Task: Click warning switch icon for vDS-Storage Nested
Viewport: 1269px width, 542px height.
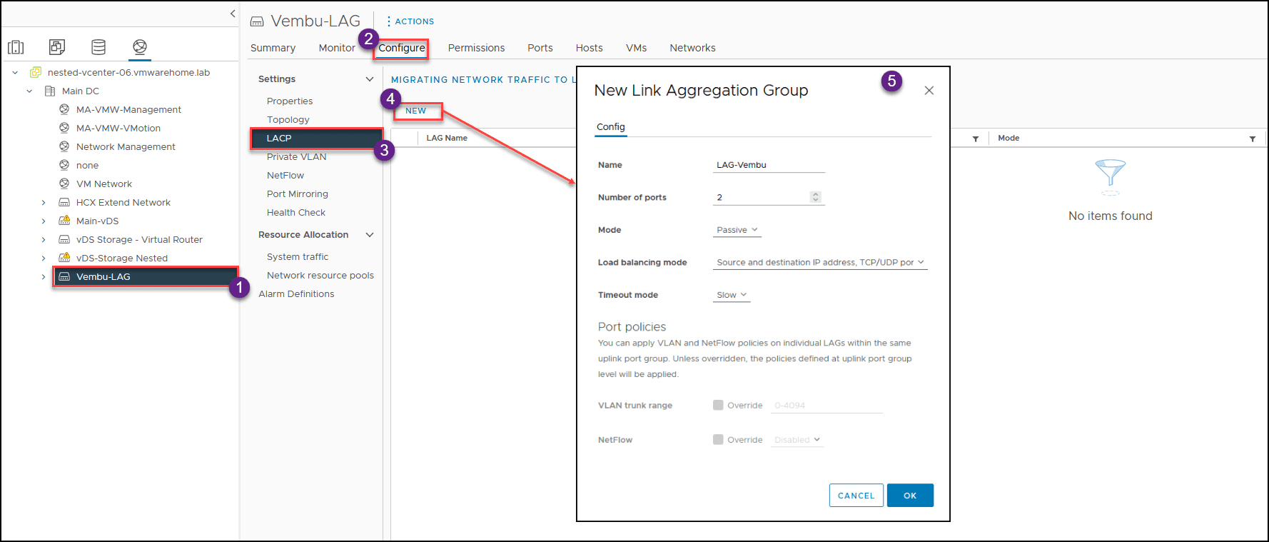Action: click(x=64, y=258)
